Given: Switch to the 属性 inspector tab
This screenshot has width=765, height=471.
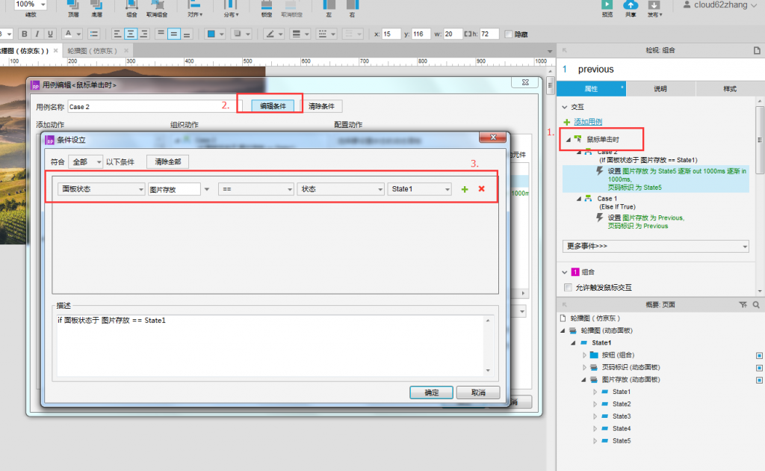Looking at the screenshot, I should pos(591,88).
